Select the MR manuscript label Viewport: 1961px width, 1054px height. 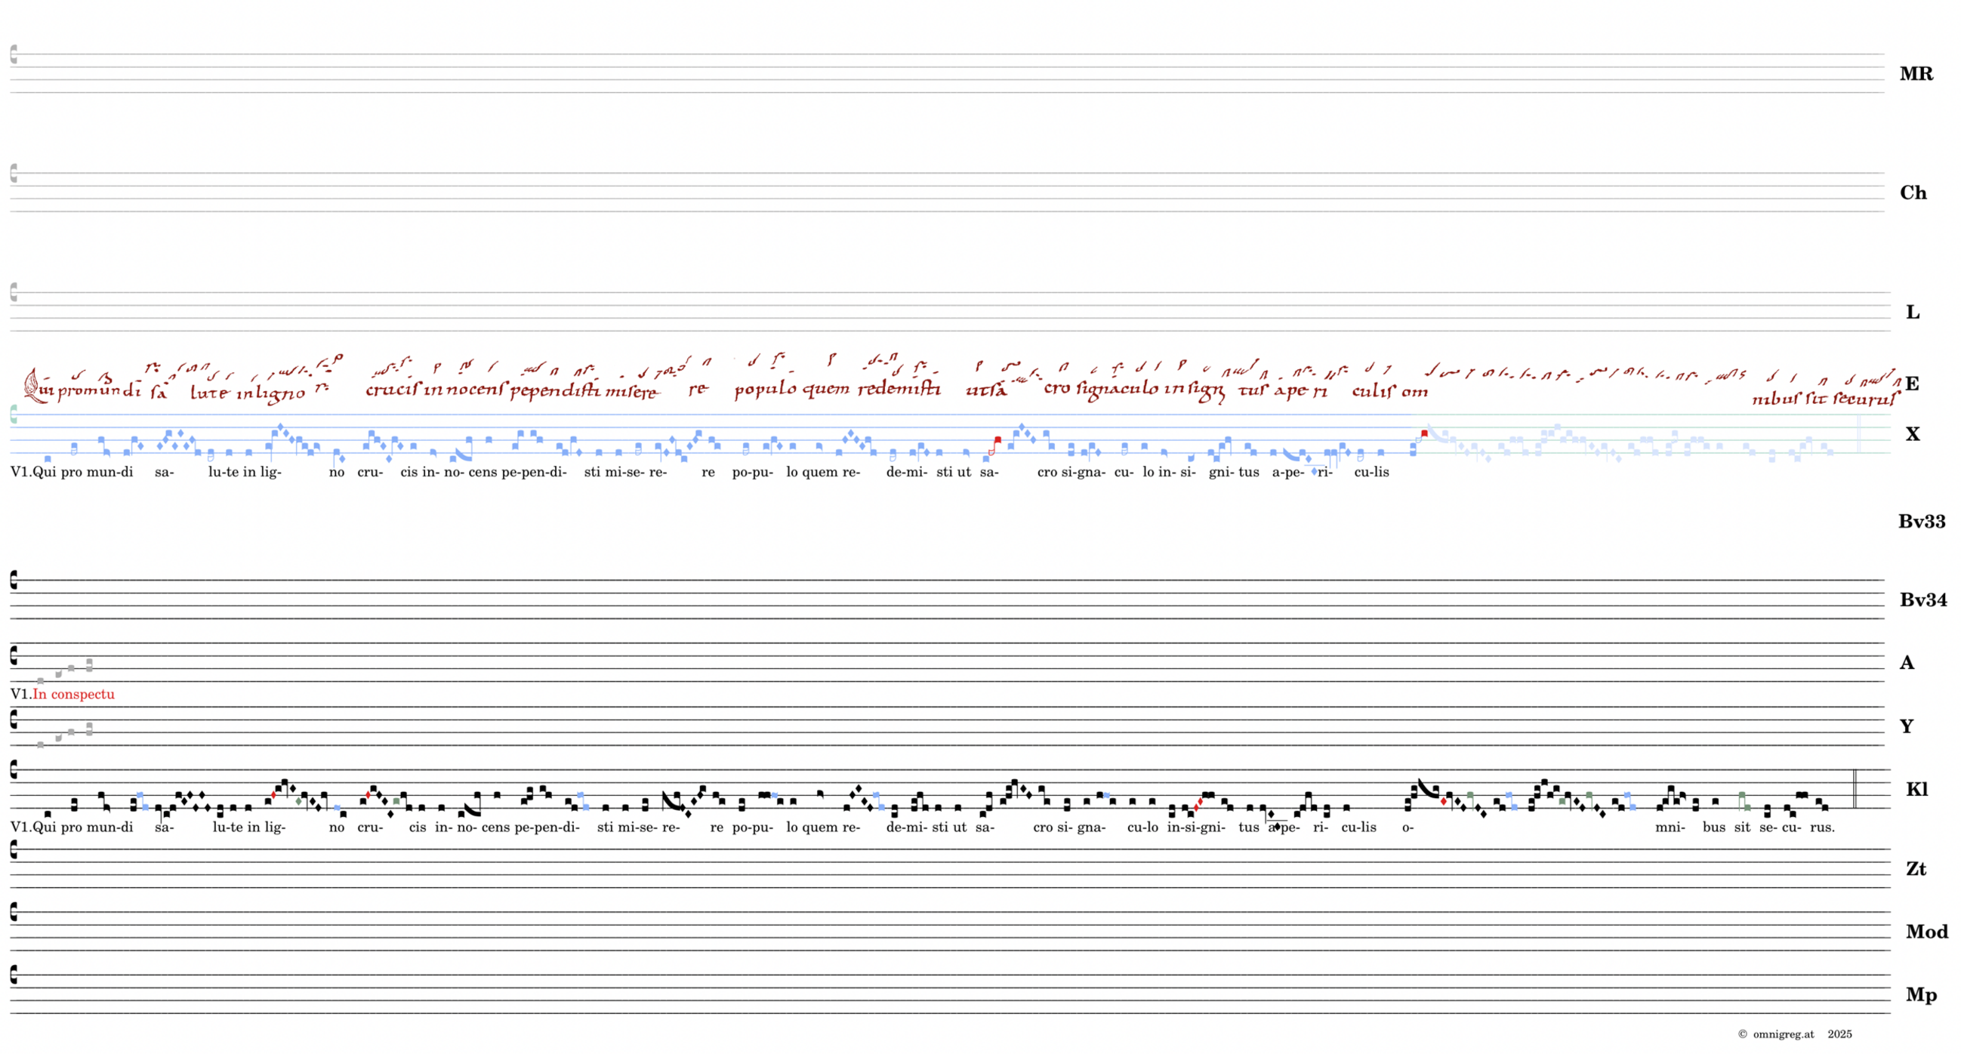coord(1916,74)
